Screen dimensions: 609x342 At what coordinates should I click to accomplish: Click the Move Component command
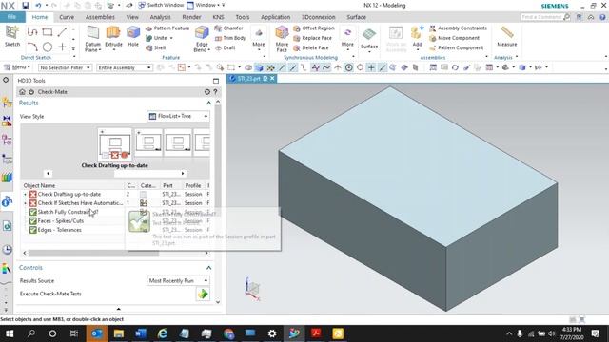(455, 38)
